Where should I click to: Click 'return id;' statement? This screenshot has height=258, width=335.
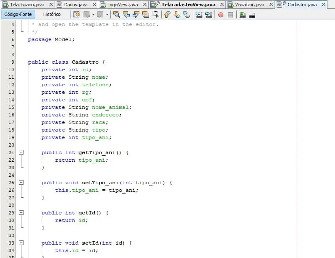[x=71, y=220]
